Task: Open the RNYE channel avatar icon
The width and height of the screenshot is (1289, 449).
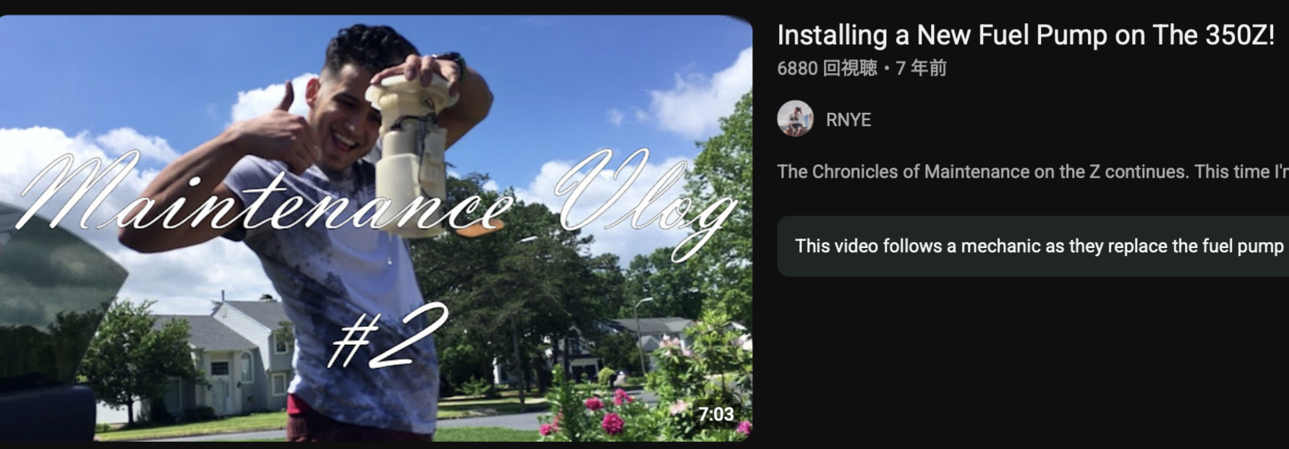Action: [795, 119]
